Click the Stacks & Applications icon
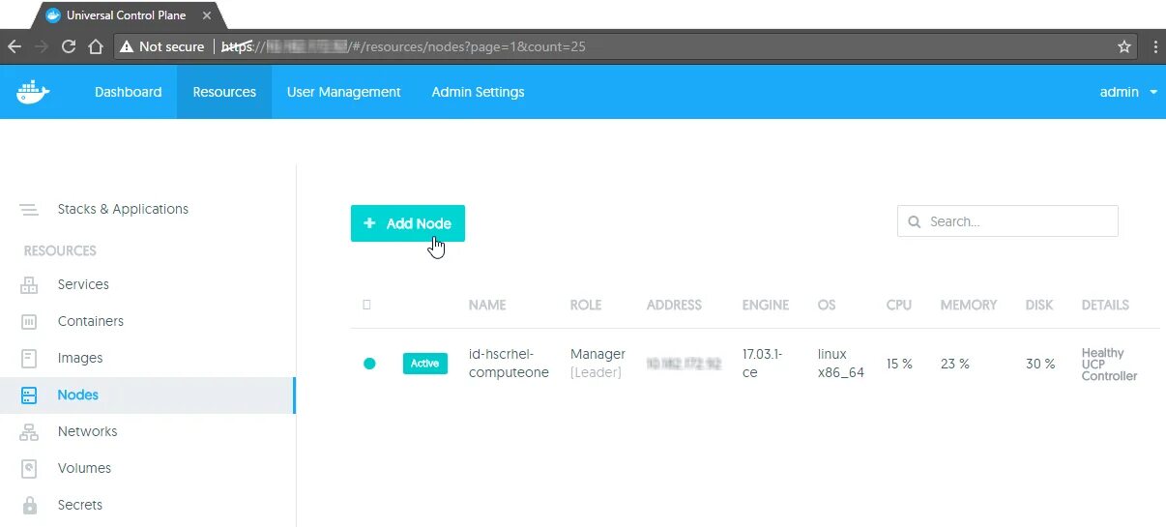Image resolution: width=1166 pixels, height=527 pixels. [29, 210]
